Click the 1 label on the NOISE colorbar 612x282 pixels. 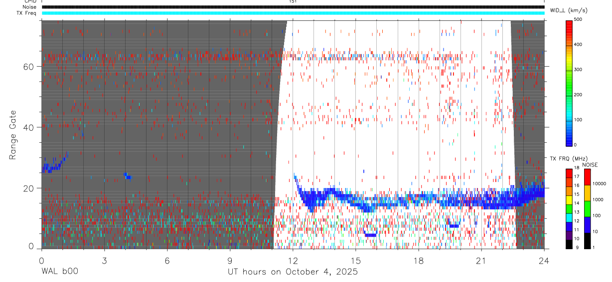click(x=594, y=247)
